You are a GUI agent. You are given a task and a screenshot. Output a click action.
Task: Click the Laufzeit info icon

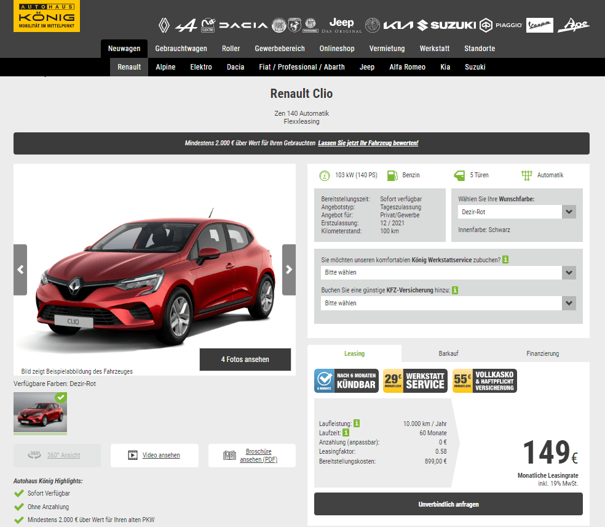tap(346, 433)
